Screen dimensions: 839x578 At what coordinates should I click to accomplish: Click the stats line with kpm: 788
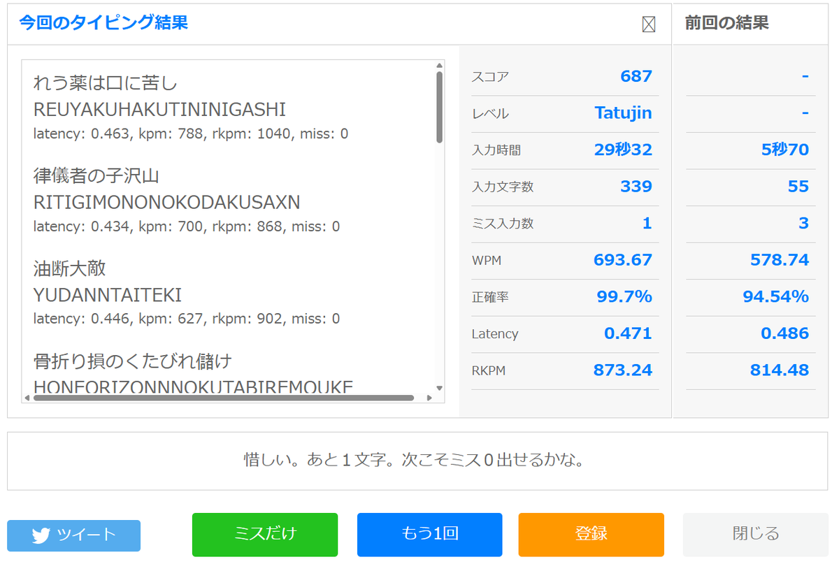tap(191, 133)
